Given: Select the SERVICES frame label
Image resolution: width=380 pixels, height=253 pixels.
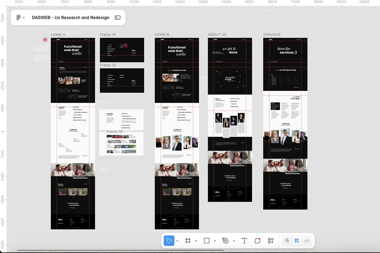Looking at the screenshot, I should coord(272,35).
